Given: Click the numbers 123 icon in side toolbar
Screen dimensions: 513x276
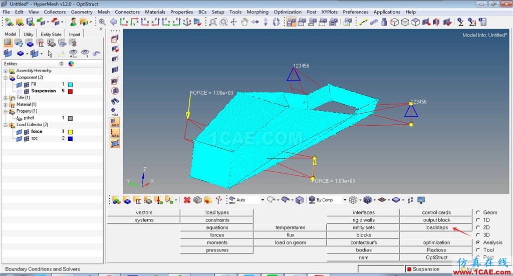Looking at the screenshot, I should 115,112.
